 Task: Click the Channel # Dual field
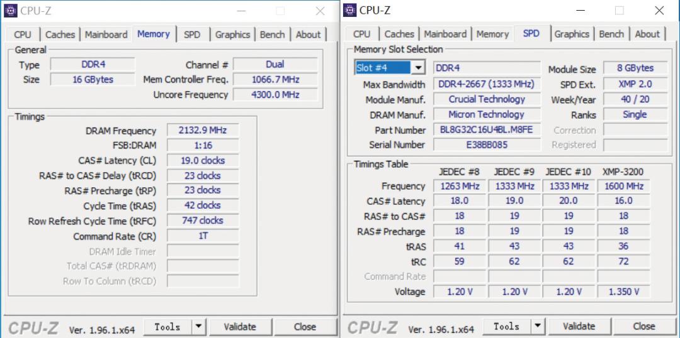click(275, 65)
